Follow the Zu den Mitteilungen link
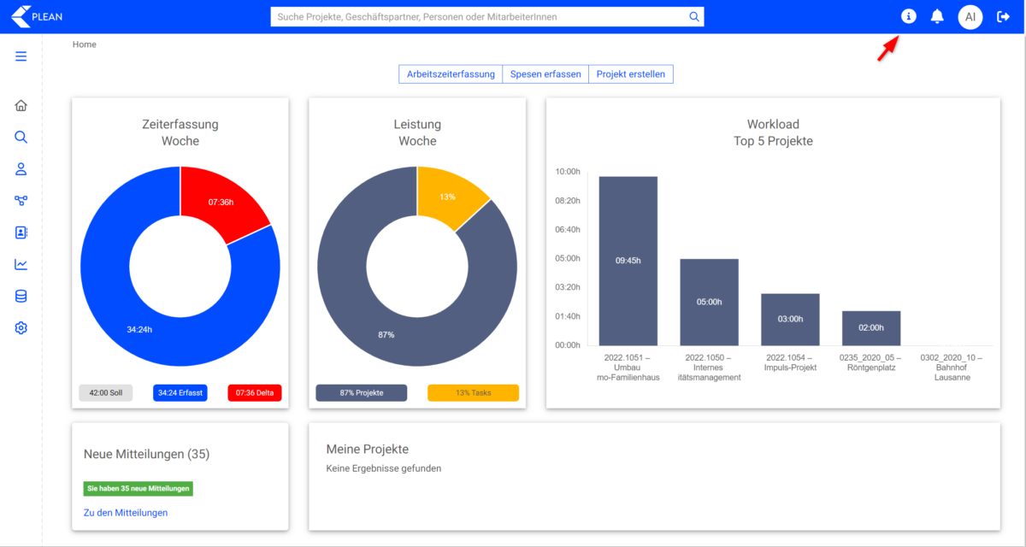Viewport: 1026px width, 547px height. pyautogui.click(x=126, y=513)
